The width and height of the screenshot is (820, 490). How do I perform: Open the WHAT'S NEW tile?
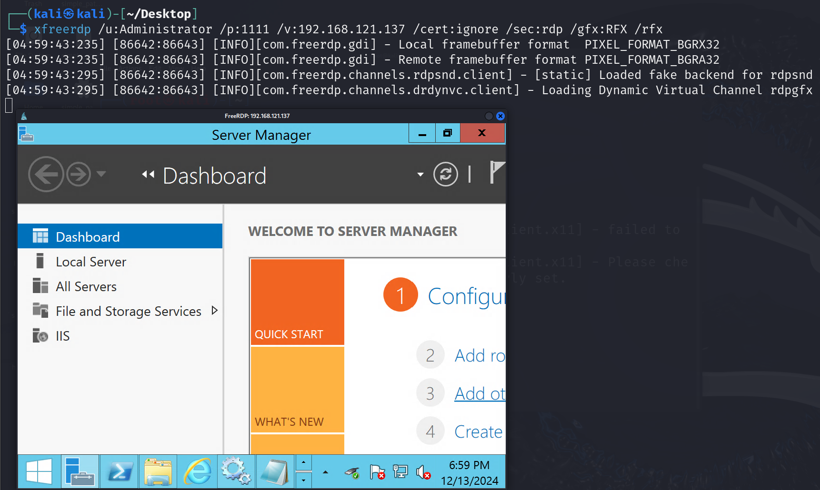298,390
